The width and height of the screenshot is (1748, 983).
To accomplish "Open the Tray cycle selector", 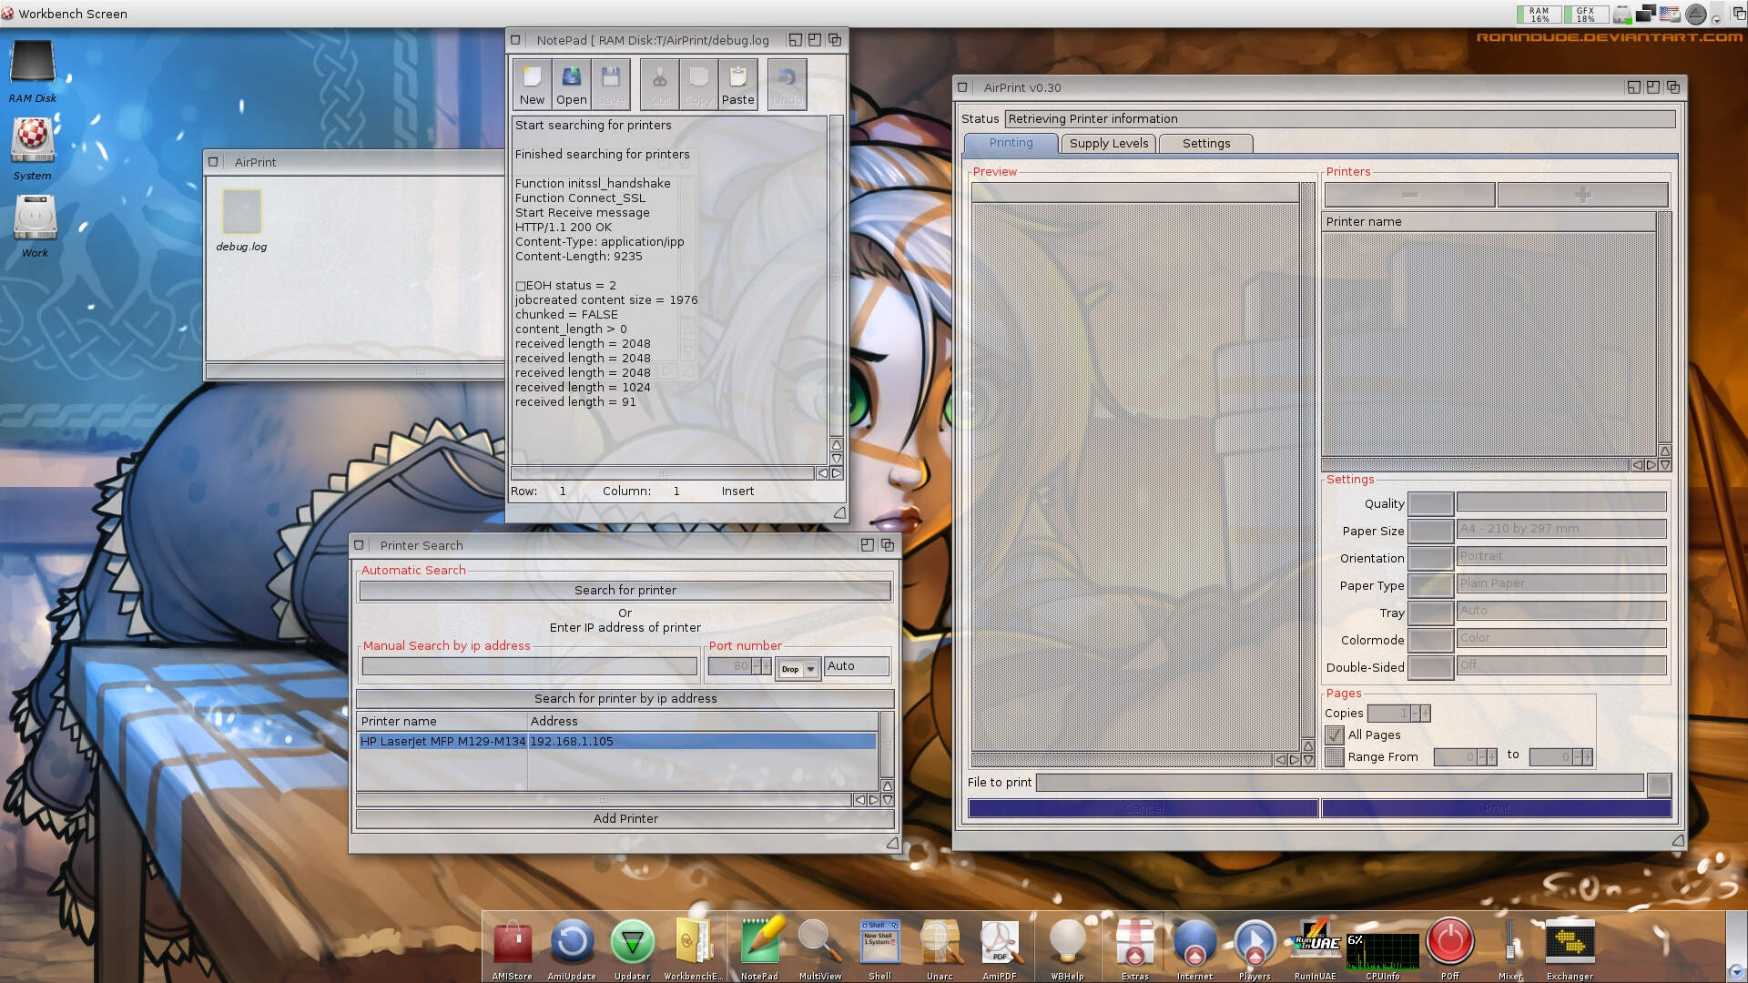I will tap(1431, 613).
